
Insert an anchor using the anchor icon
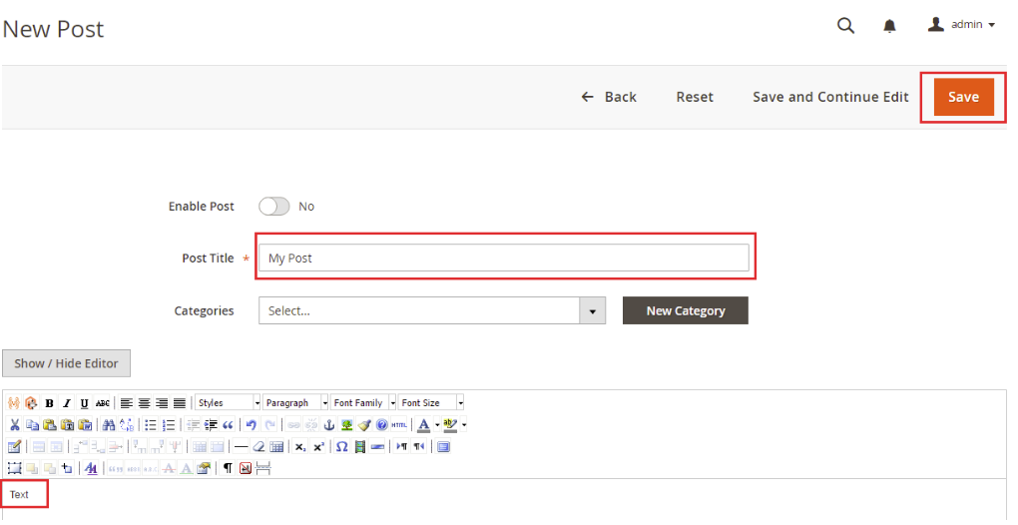(329, 425)
